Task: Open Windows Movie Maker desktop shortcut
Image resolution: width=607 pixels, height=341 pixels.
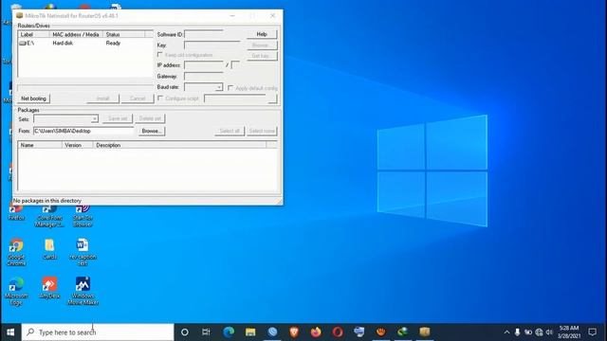Action: pos(83,292)
